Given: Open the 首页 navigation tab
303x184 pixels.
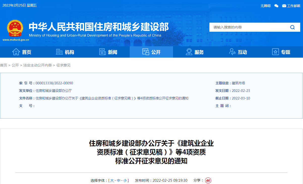Looking at the screenshot, I should coord(22,52).
